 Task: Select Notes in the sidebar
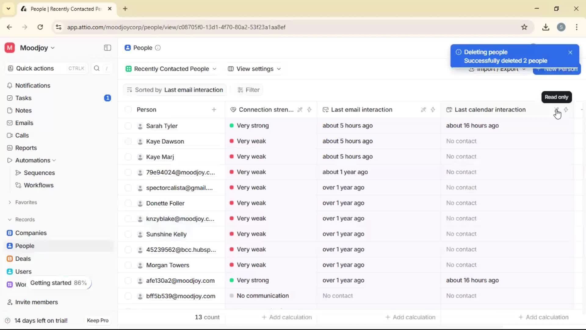[x=23, y=110]
